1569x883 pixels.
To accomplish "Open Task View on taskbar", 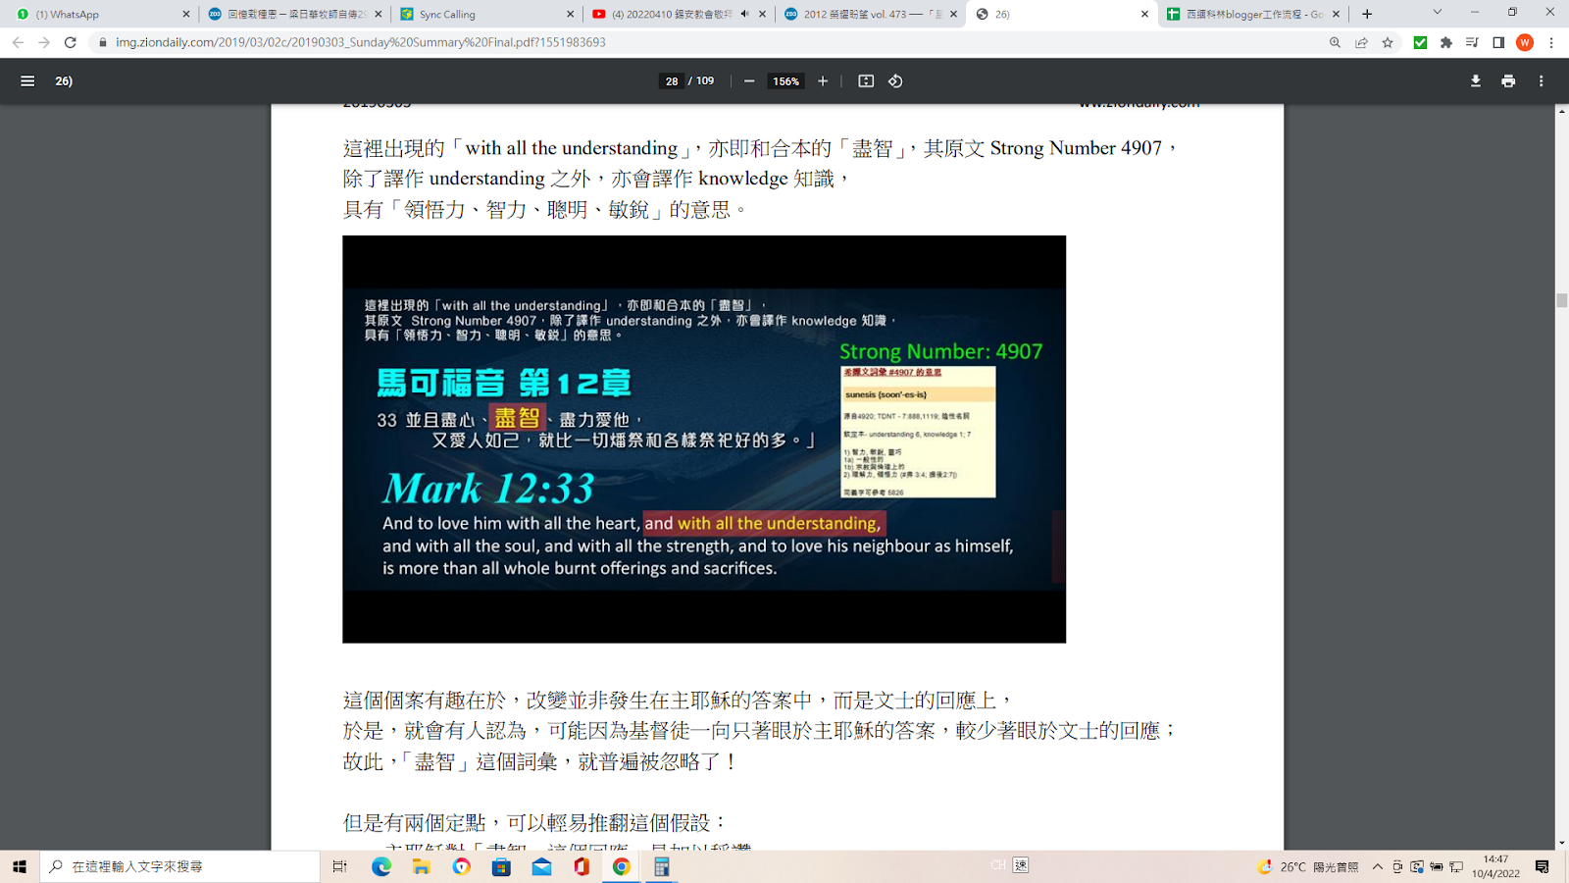I will coord(340,866).
